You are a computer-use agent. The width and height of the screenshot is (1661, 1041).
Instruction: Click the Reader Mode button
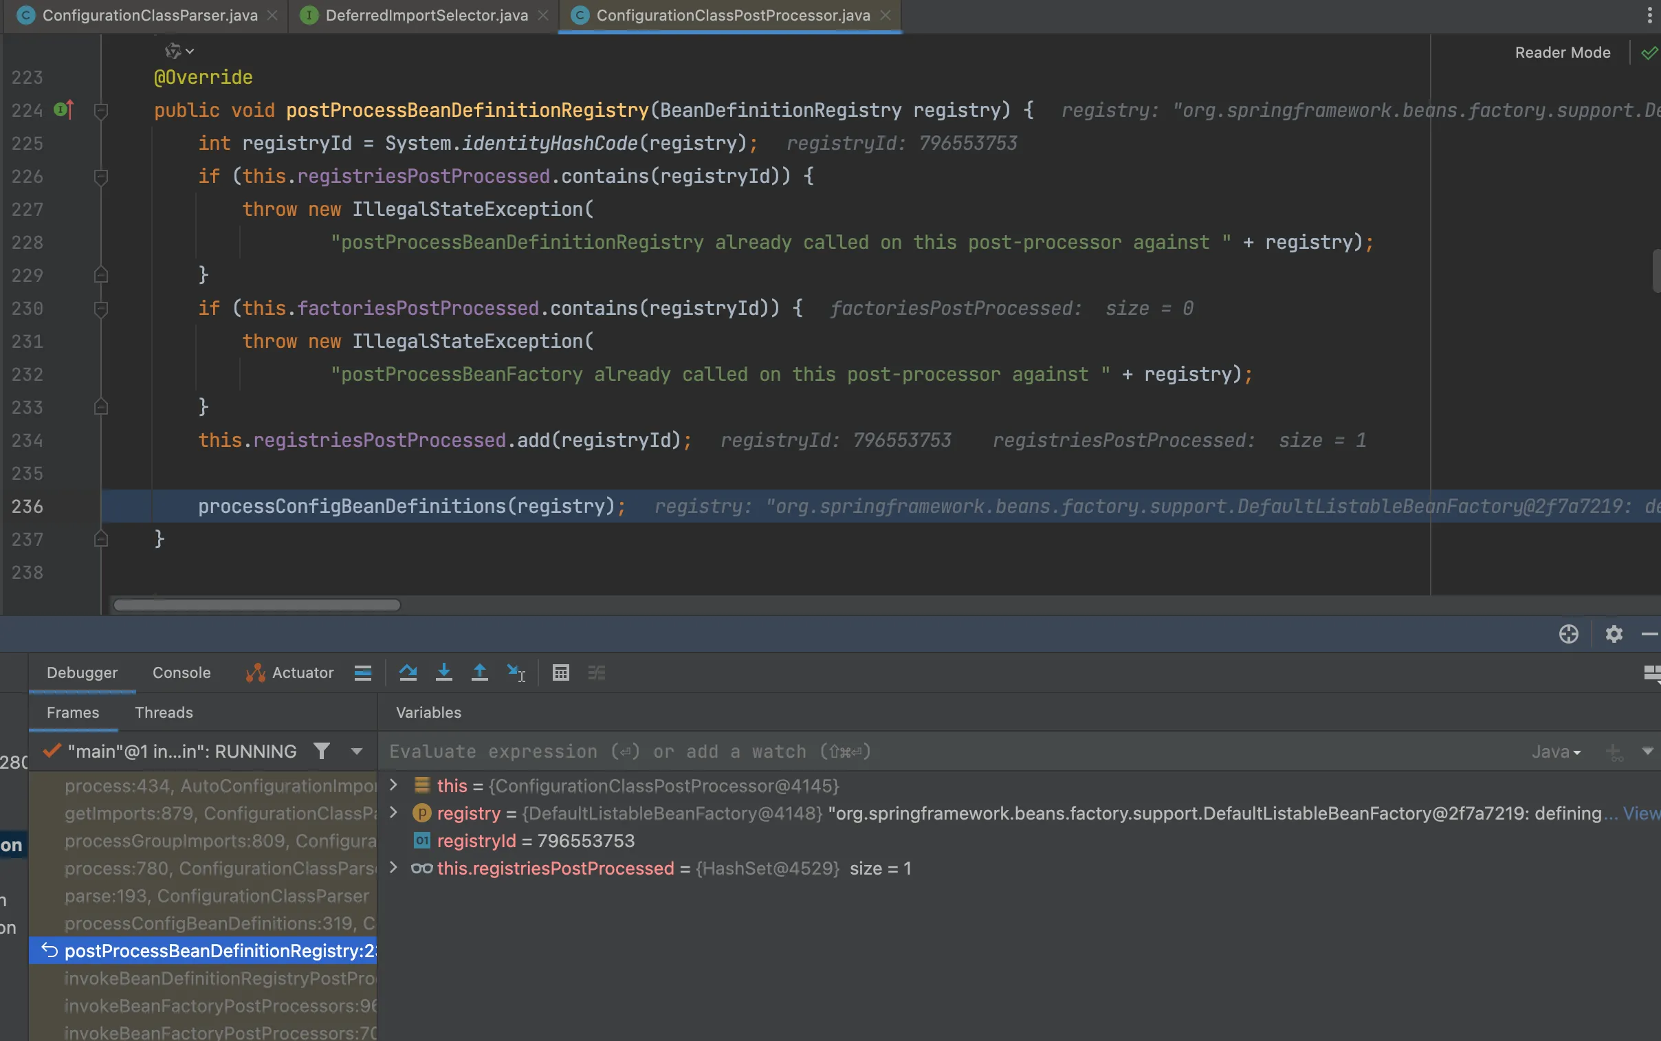[1562, 53]
